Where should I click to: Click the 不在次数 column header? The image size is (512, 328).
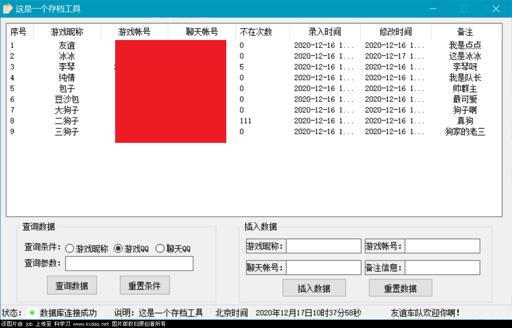tap(263, 32)
